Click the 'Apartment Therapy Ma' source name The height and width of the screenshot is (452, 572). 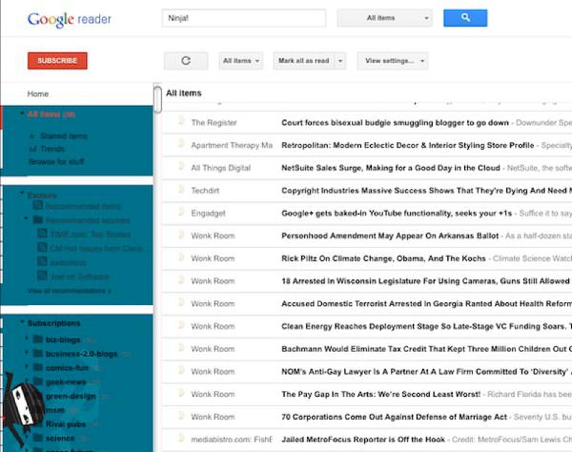[x=232, y=145]
